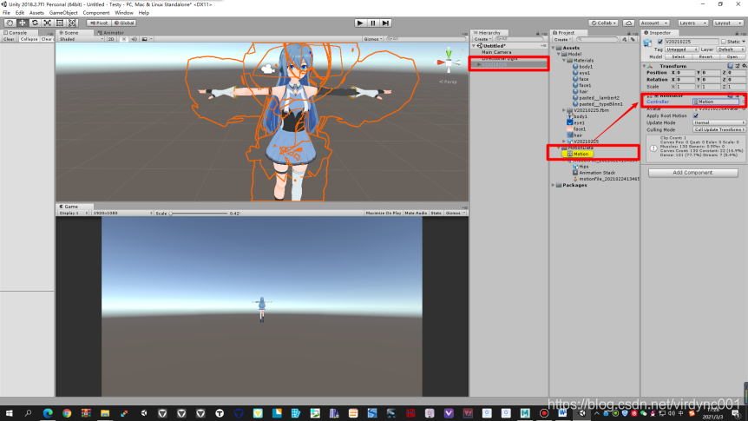Open the Tag Untagged dropdown

682,49
